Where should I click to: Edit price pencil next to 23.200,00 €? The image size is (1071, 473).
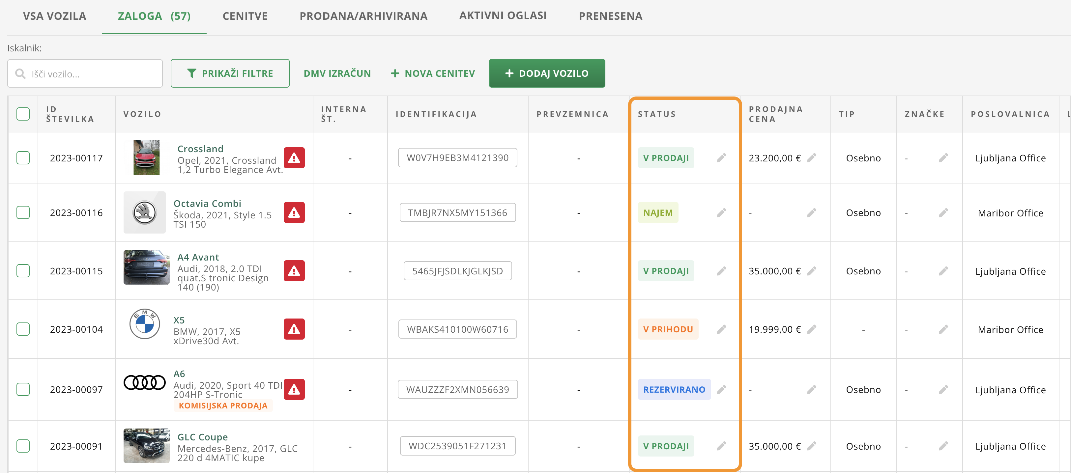click(x=811, y=158)
